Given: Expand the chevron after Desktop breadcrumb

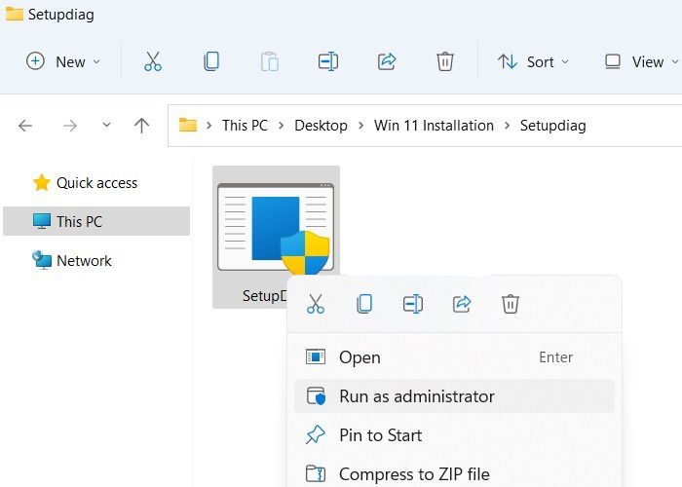Looking at the screenshot, I should point(360,126).
